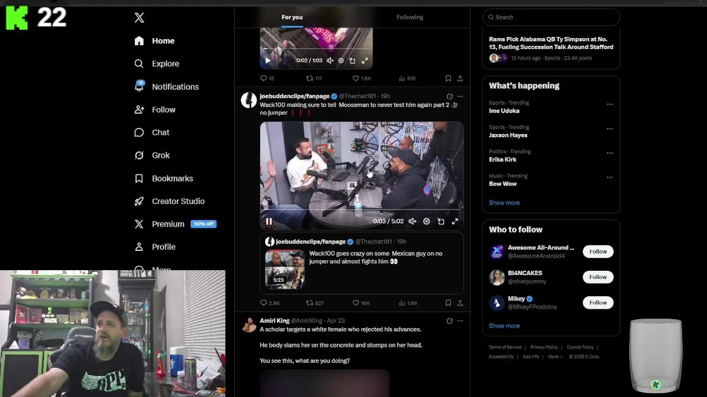707x397 pixels.
Task: Unmute the Wack100 video at 0:03
Action: tap(412, 221)
